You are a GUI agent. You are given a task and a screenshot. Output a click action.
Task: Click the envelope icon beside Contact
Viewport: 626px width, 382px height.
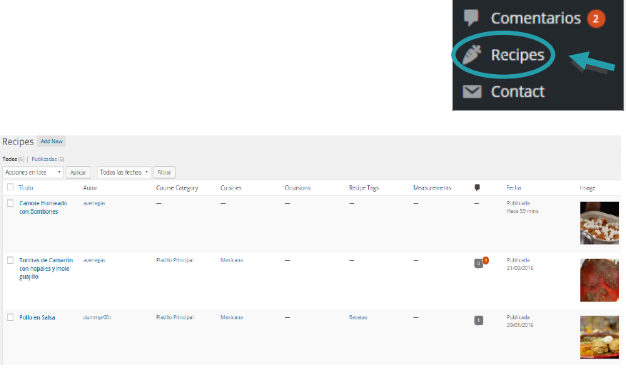click(x=472, y=91)
